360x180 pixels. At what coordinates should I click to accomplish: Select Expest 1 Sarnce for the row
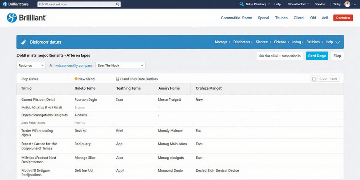coord(180,146)
